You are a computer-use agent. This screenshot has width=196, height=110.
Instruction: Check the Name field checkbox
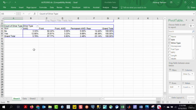point(169,36)
